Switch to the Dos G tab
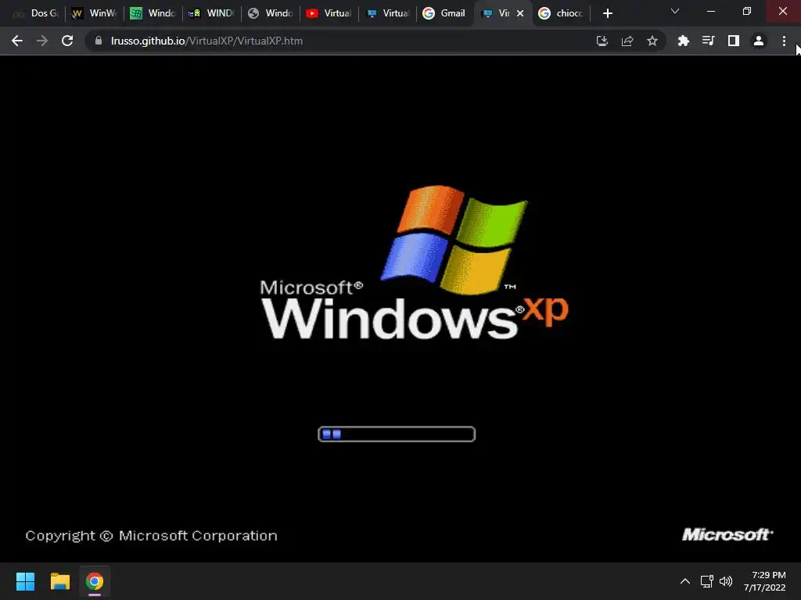The height and width of the screenshot is (600, 801). coord(36,13)
